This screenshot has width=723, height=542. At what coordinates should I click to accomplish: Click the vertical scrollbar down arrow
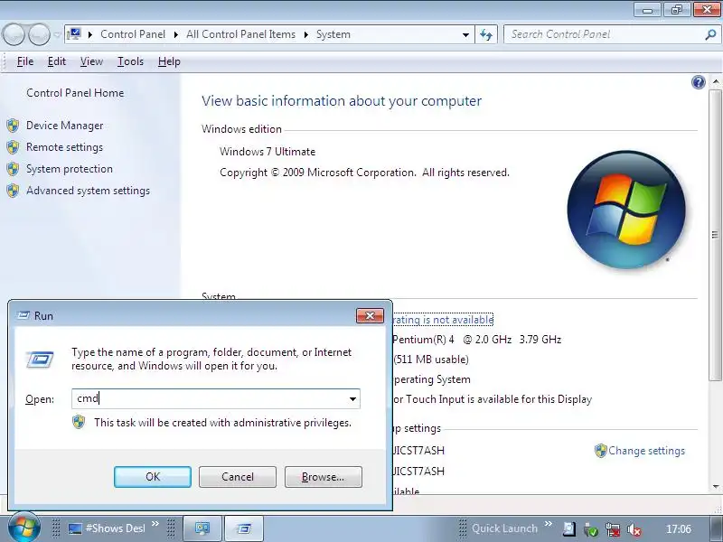coord(716,486)
